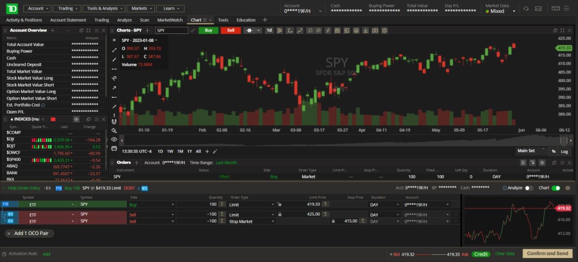Viewport: 578px width, 262px height.
Task: Click the link symbol icon beside SPY field
Action: 193,31
